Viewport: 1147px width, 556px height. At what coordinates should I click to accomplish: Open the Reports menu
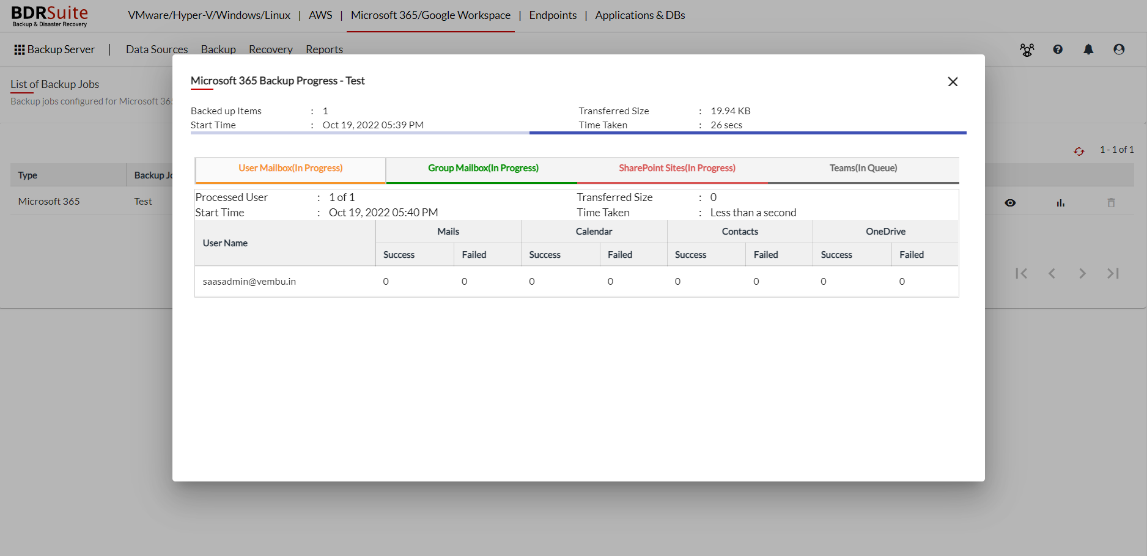[x=324, y=49]
